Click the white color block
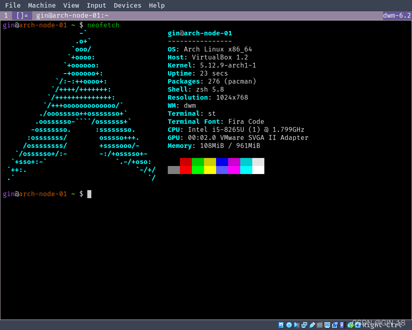The image size is (412, 330). click(258, 170)
